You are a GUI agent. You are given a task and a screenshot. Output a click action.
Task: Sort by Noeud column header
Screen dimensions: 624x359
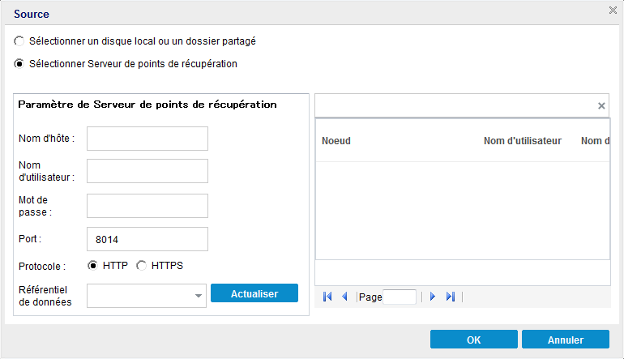(x=336, y=141)
